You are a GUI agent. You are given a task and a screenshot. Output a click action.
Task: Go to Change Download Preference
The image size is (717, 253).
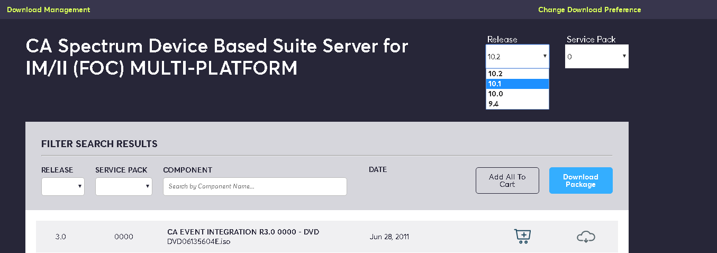tap(589, 10)
